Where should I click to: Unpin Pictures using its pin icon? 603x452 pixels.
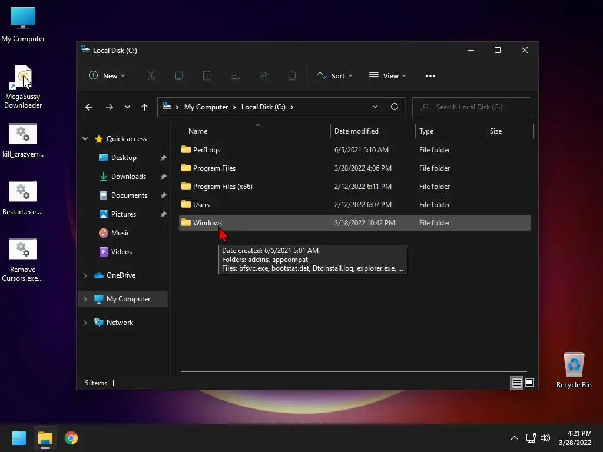164,214
